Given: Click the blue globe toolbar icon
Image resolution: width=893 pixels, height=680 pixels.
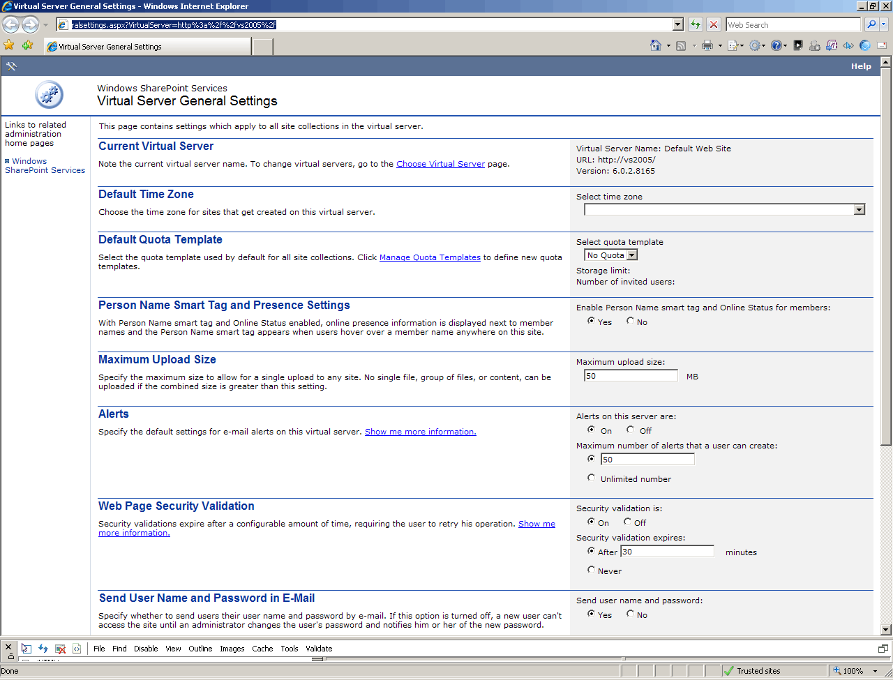Looking at the screenshot, I should pos(865,45).
